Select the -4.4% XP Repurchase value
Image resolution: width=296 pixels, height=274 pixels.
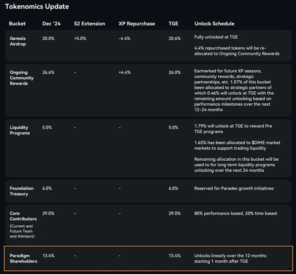pos(124,38)
